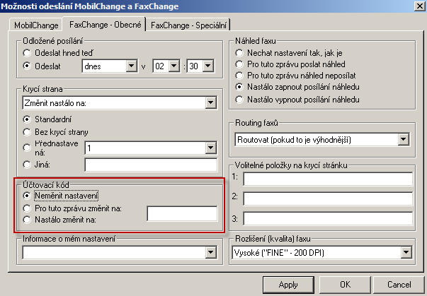Click the billing code input field
The width and height of the screenshot is (427, 296).
[x=182, y=213]
